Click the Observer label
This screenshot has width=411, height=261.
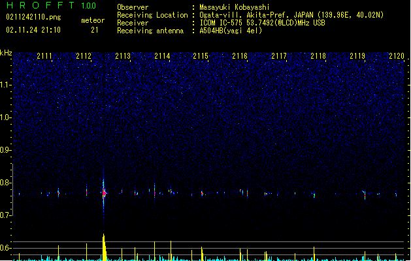(x=133, y=7)
